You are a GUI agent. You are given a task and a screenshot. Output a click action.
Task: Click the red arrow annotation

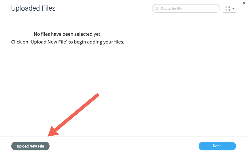click(73, 115)
